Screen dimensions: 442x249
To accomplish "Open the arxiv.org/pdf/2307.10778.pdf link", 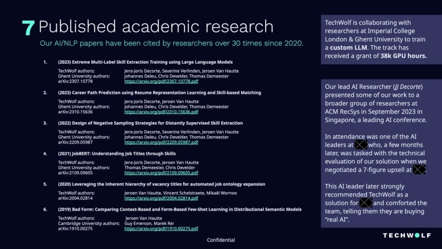I will tap(161, 82).
